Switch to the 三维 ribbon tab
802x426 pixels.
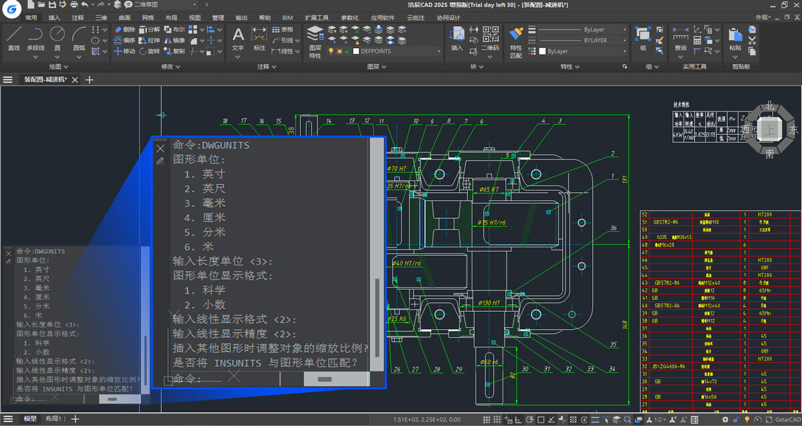click(101, 18)
